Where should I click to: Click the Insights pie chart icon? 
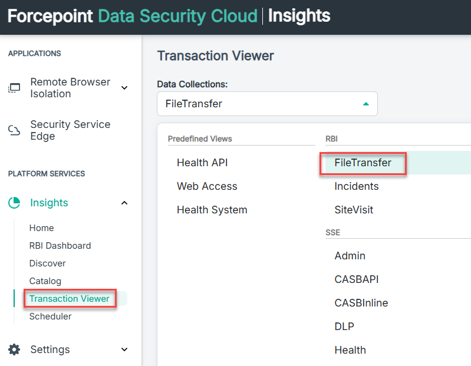coord(14,203)
